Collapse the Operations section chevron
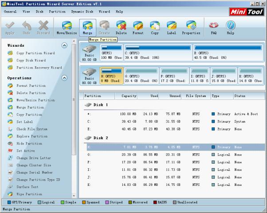The height and width of the screenshot is (213, 267). pos(64,78)
